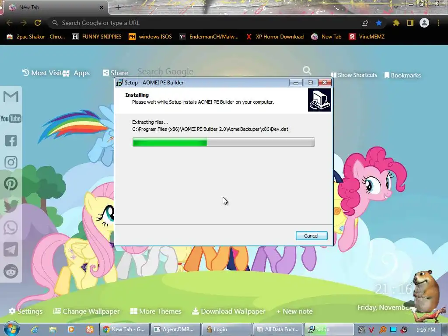Open Telegram from the sidebar

coord(11,249)
